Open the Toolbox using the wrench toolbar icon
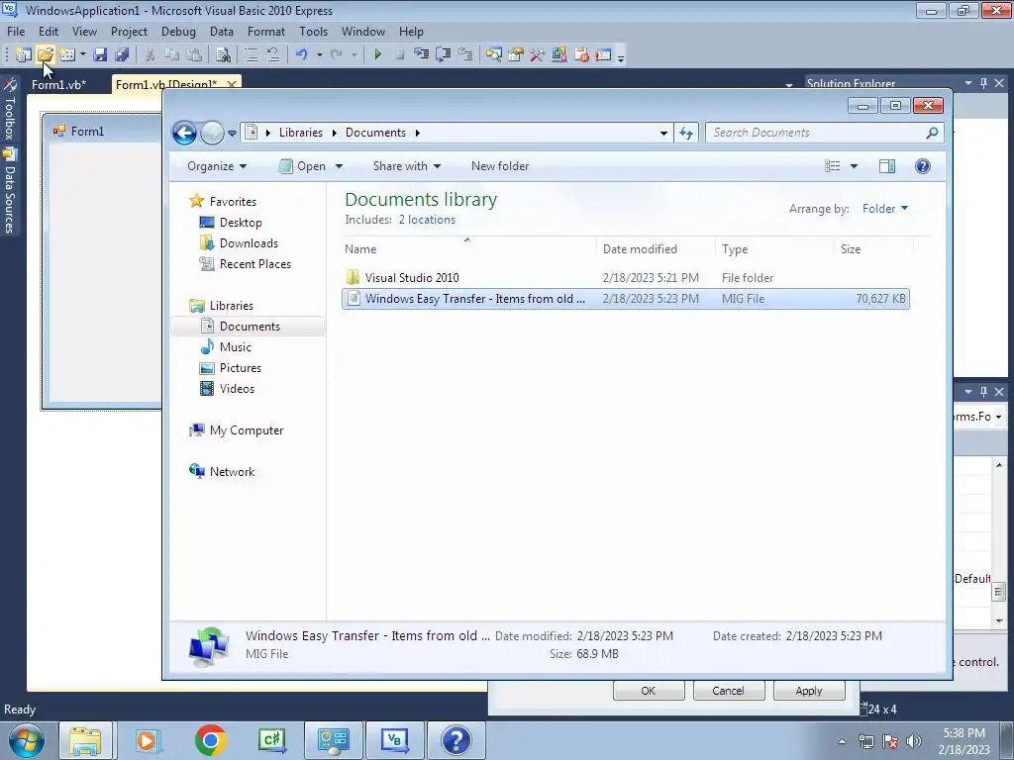1014x760 pixels. point(538,55)
